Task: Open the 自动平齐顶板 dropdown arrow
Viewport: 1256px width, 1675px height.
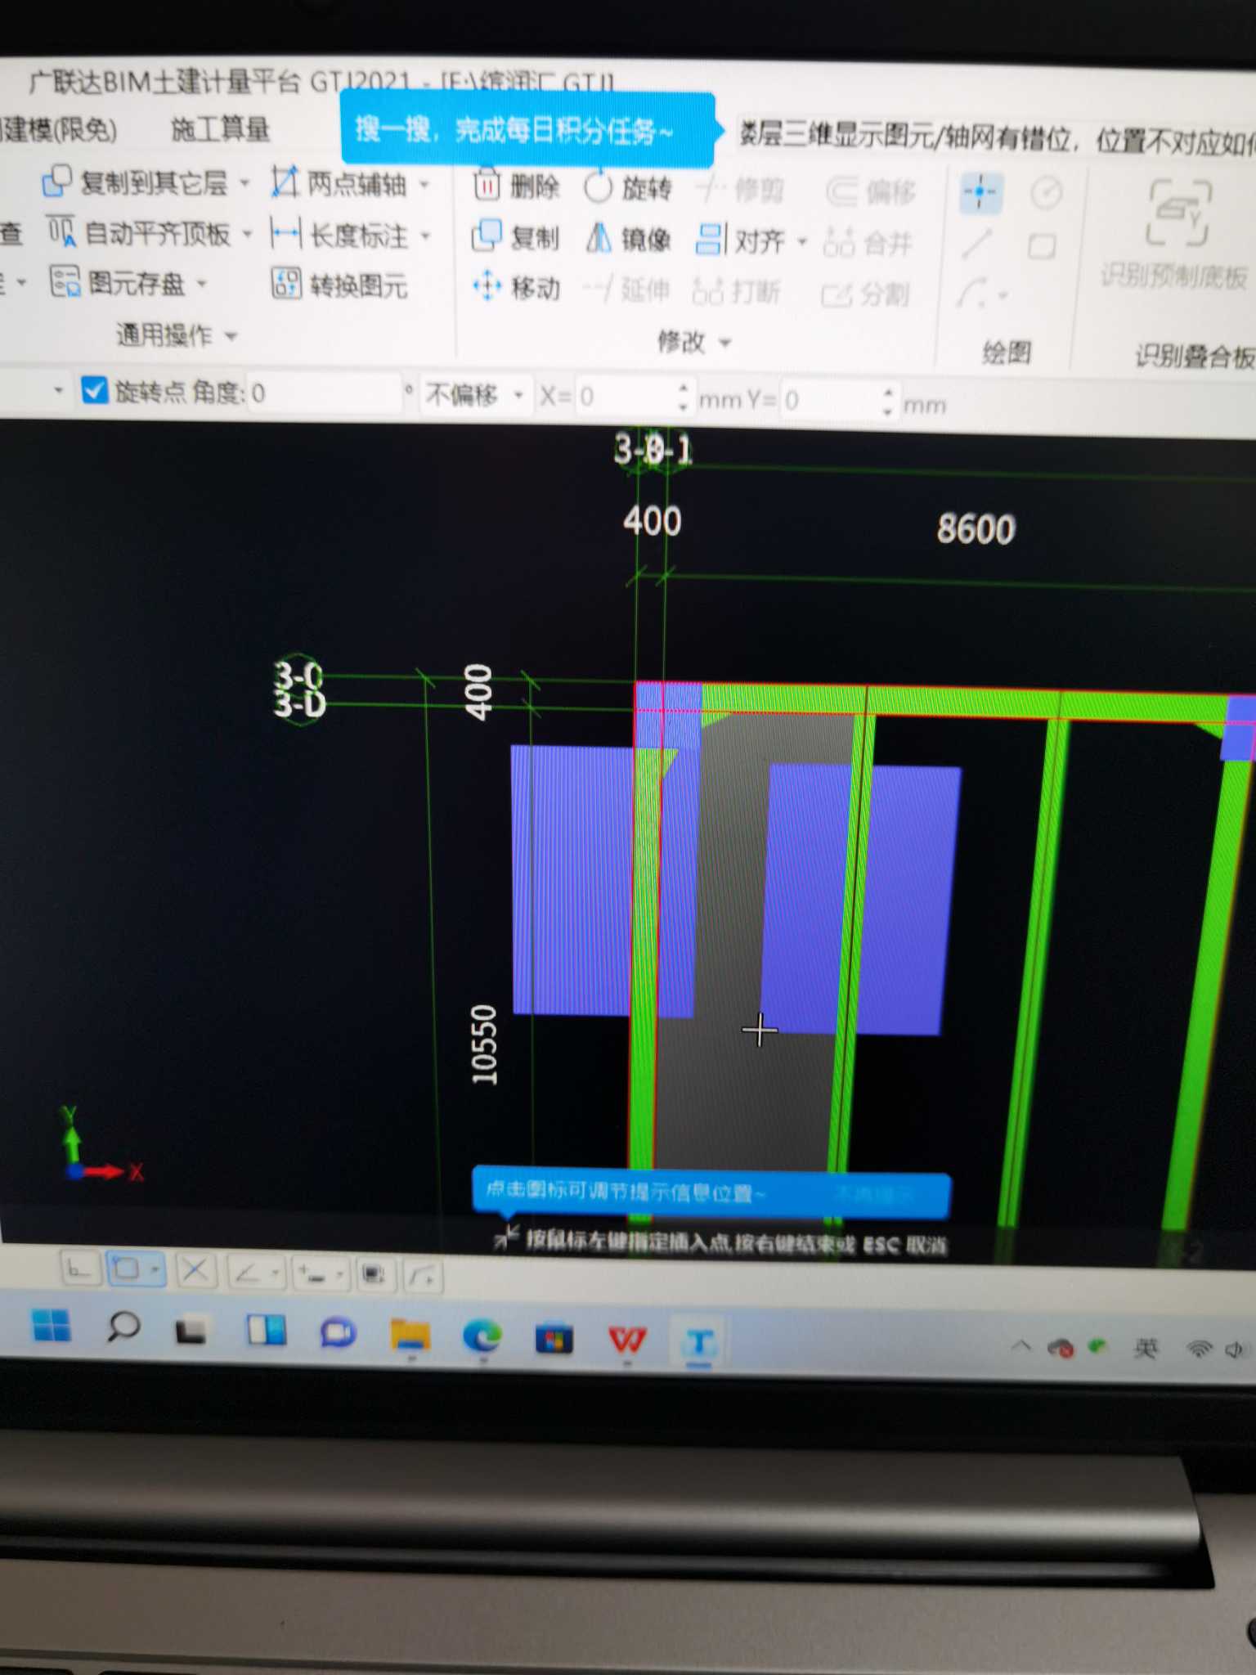Action: tap(248, 235)
